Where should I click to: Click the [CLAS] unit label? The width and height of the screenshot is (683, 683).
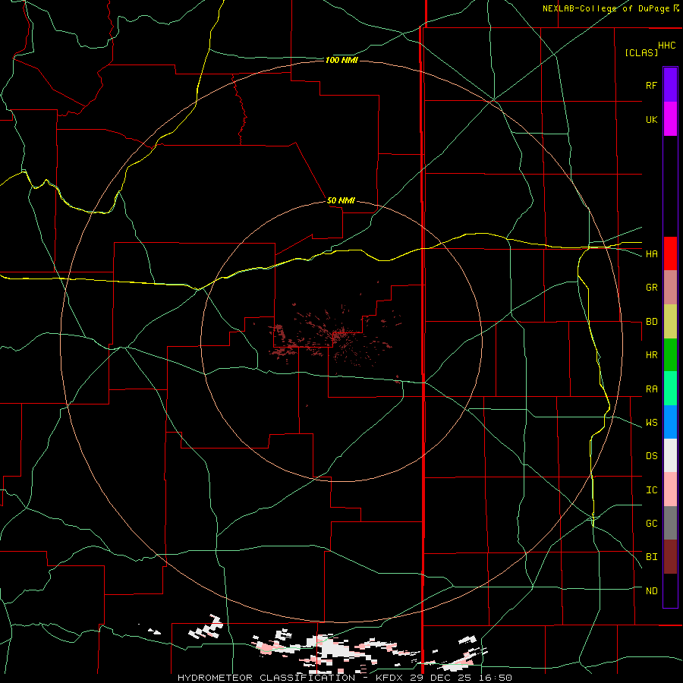[641, 52]
